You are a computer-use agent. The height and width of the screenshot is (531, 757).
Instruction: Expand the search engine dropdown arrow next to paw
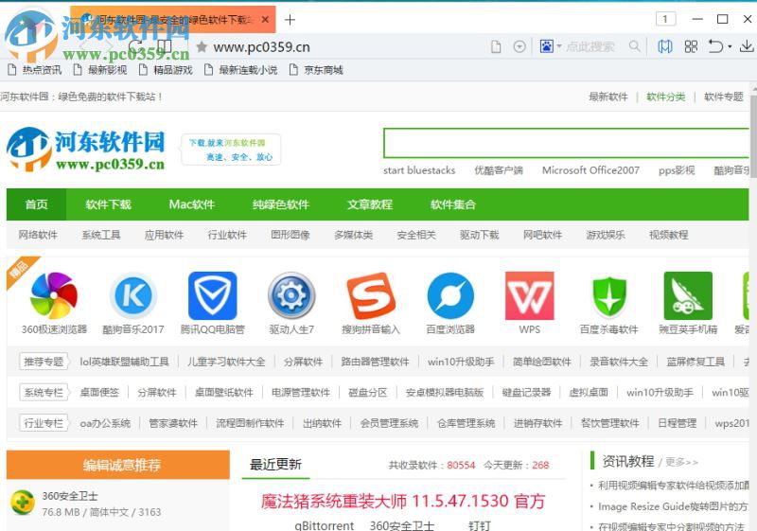tap(559, 46)
